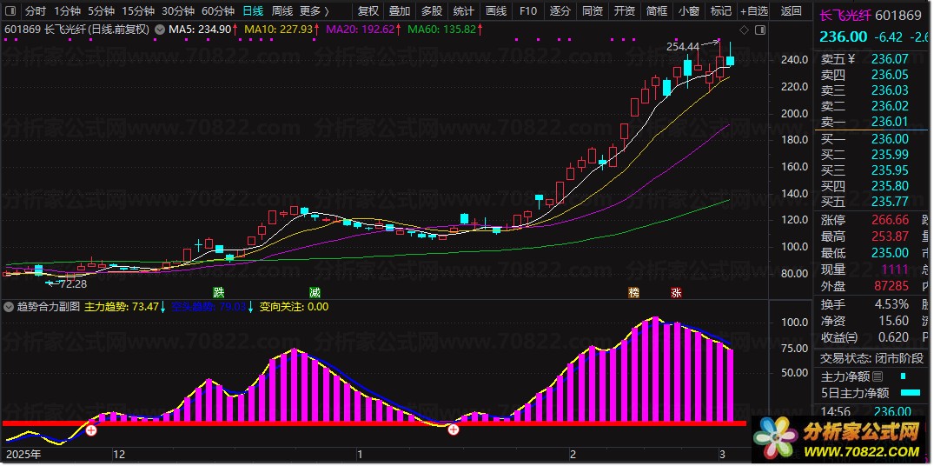934x466 pixels.
Task: Select the 5分钟 period
Action: (x=101, y=10)
